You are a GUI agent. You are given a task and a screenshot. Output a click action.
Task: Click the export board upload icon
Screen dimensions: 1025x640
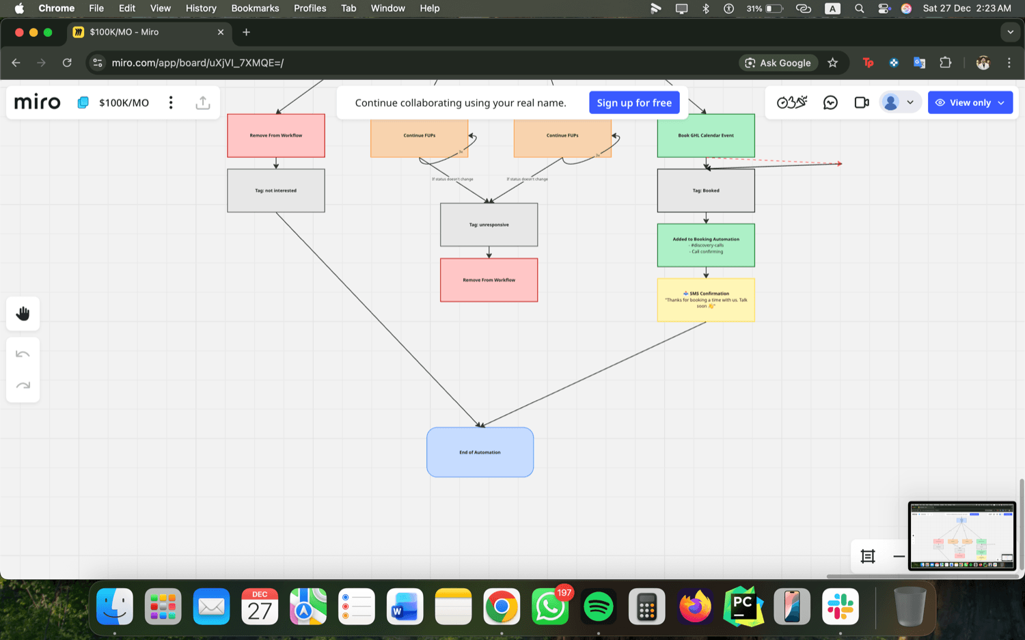click(203, 102)
